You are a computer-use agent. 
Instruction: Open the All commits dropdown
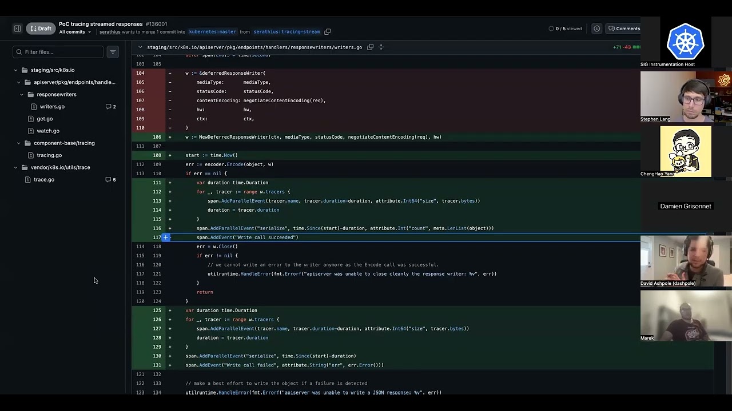coord(75,32)
